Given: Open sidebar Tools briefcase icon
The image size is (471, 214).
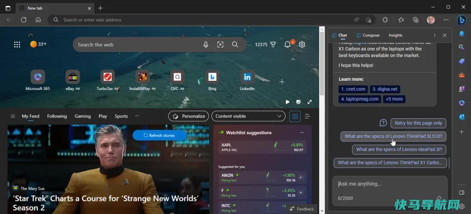Looking at the screenshot, I should (x=462, y=75).
